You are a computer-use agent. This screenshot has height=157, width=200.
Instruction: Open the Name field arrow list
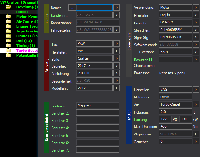[x=117, y=7]
